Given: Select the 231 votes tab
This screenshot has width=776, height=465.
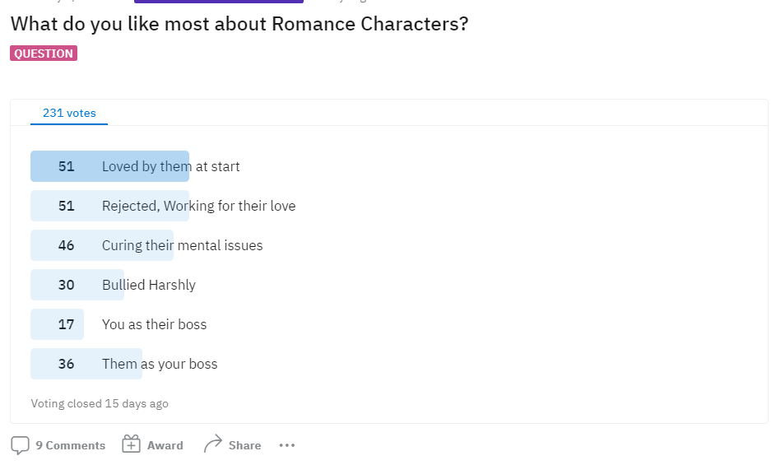Looking at the screenshot, I should pyautogui.click(x=69, y=113).
